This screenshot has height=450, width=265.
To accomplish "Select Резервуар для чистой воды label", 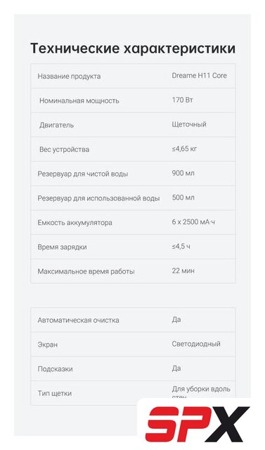I will [x=83, y=174].
